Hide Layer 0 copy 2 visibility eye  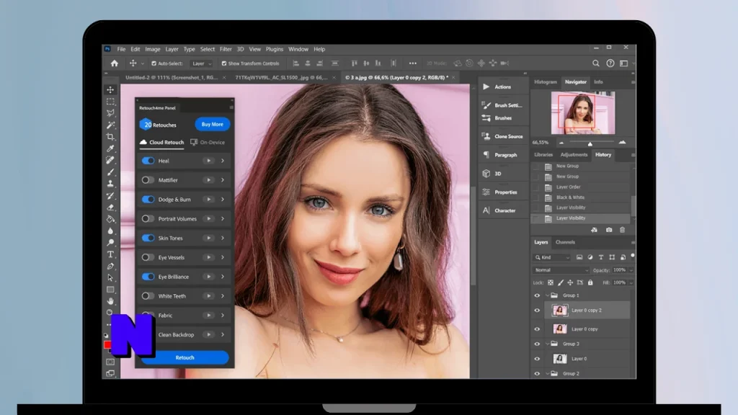[537, 311]
